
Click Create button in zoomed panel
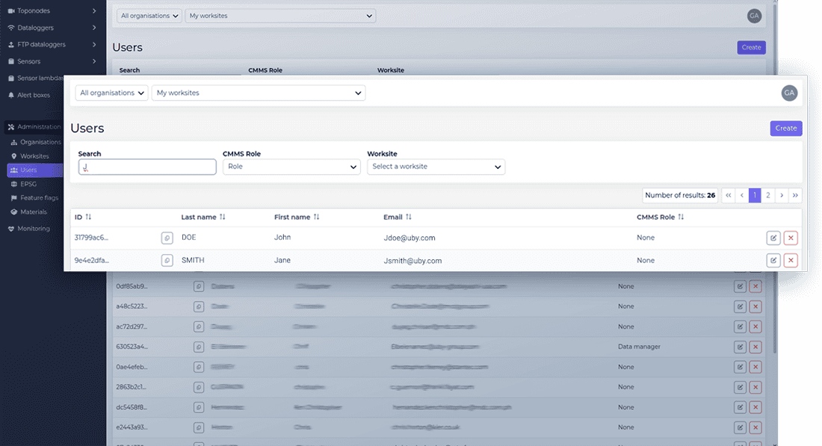pyautogui.click(x=786, y=128)
